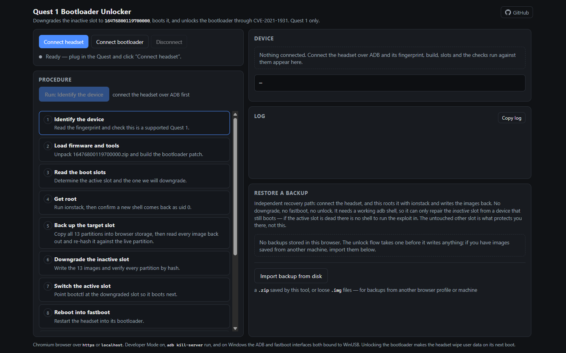Click the RESTORE A BACKUP heading
Screen dimensions: 566x353
[281, 193]
